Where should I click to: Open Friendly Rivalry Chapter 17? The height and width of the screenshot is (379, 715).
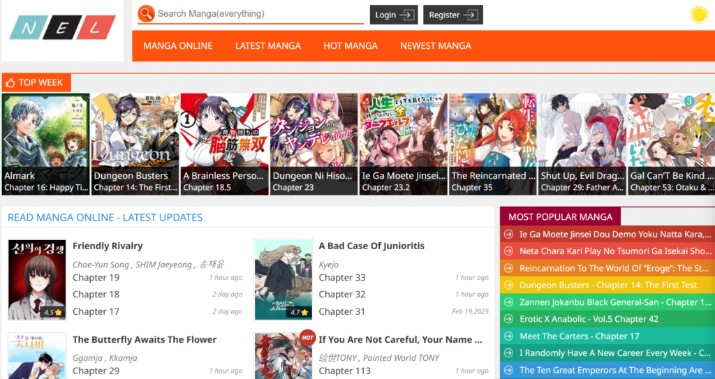point(96,312)
